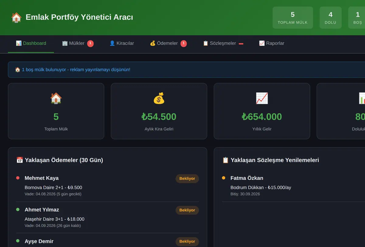Click the "Emlak Portföy Yönetici Aracı" title
Screen dimensions: 365x247
(x=79, y=17)
